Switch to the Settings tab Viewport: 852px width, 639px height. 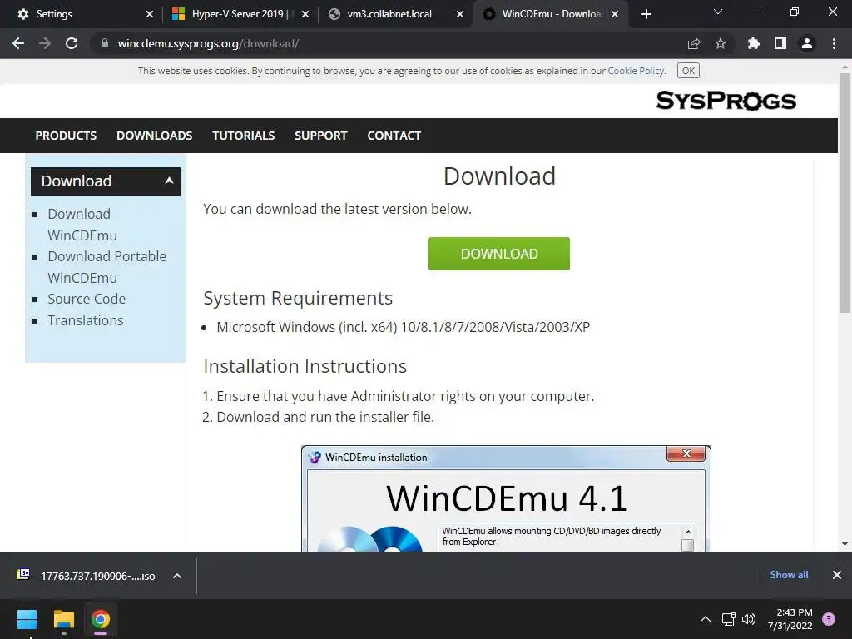coord(82,14)
